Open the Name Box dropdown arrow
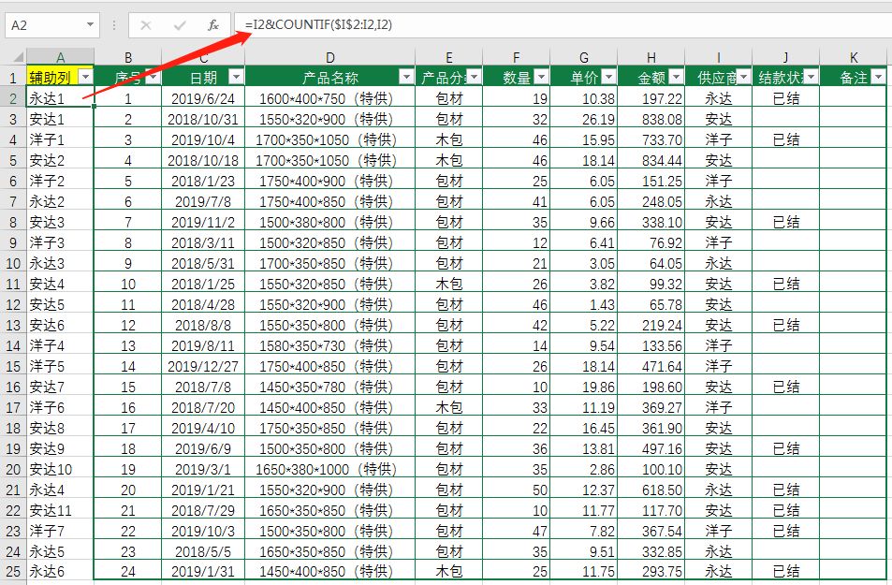 click(x=91, y=25)
